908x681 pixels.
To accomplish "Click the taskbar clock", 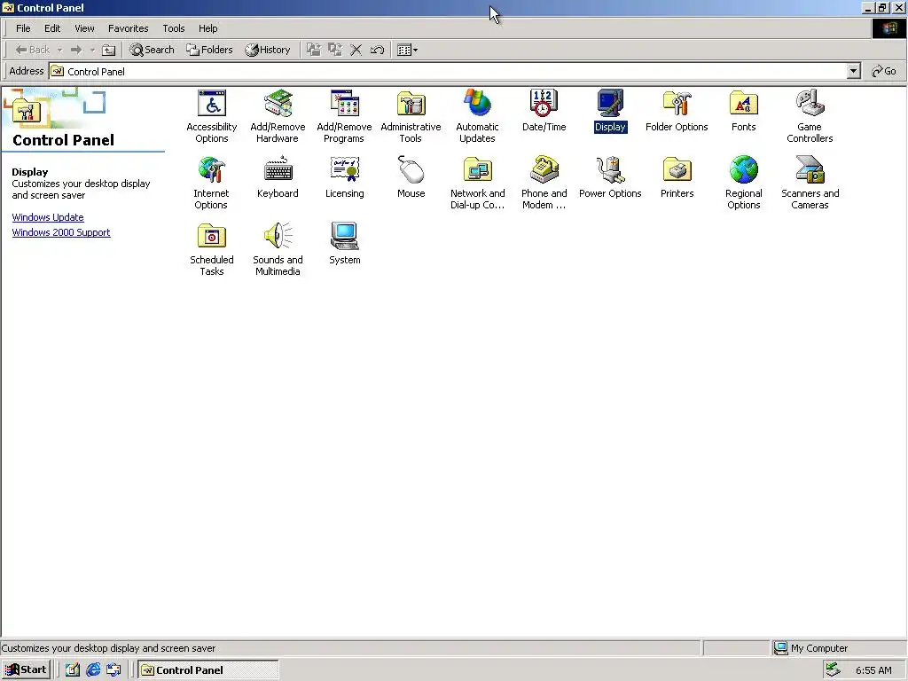I will point(873,670).
